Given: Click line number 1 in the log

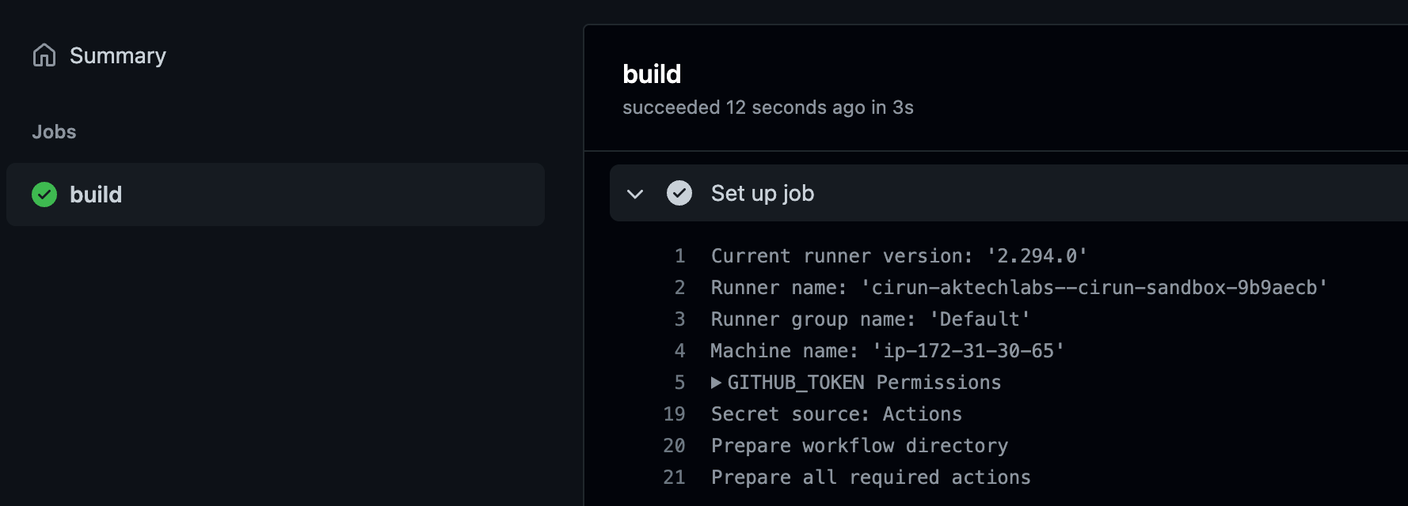Looking at the screenshot, I should click(679, 255).
